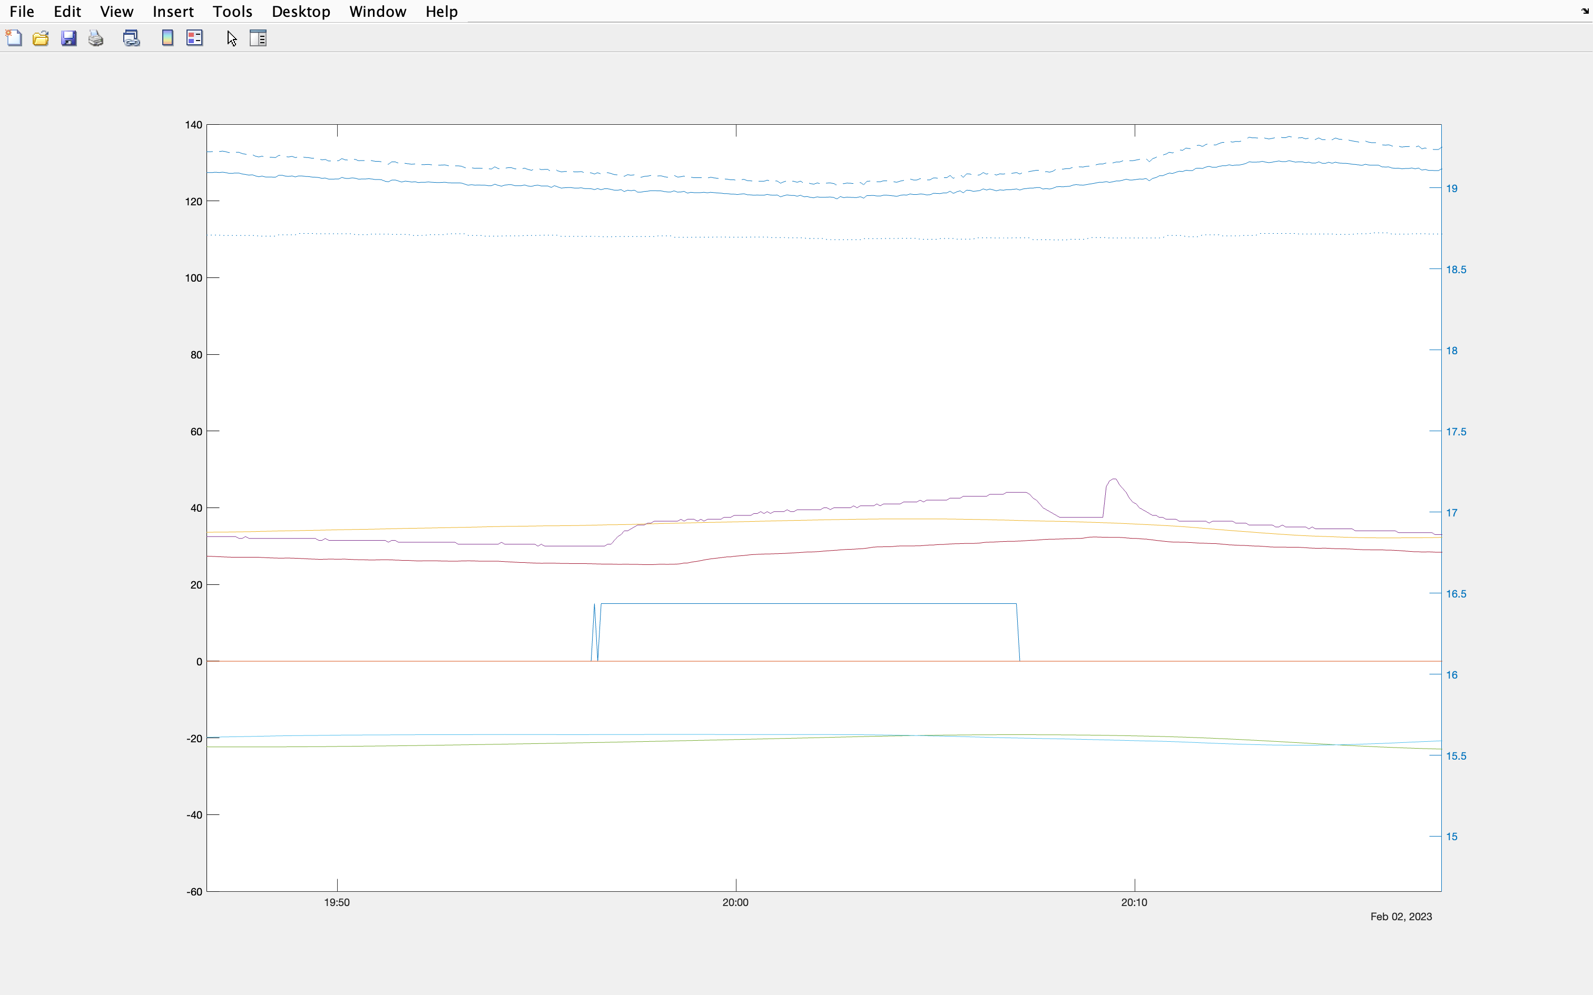The image size is (1593, 995).
Task: Activate the Edit Plot arrow tool
Action: coord(232,38)
